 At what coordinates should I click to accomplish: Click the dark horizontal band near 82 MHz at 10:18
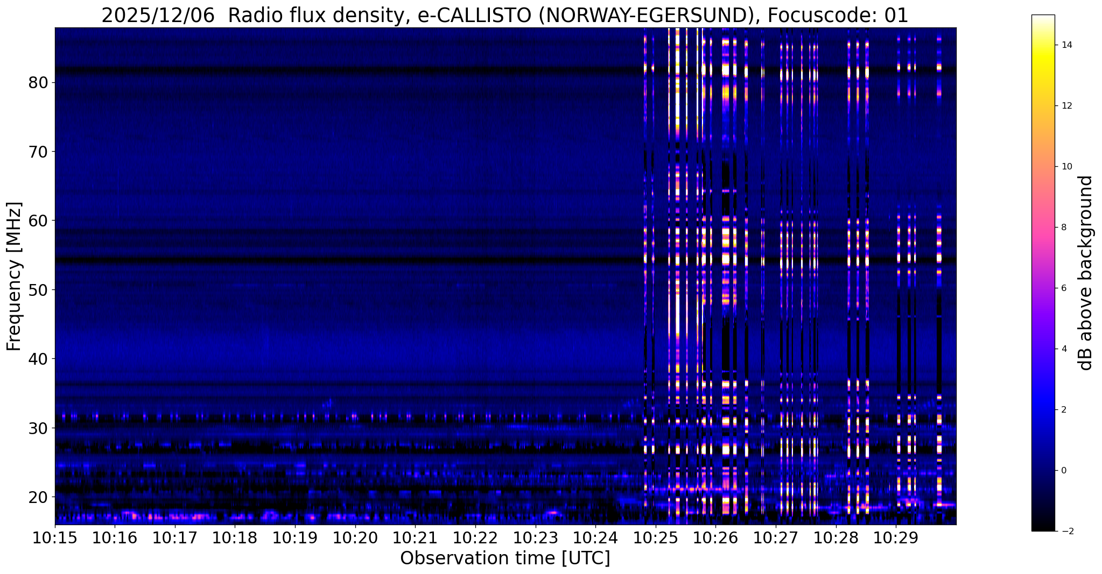pos(235,70)
